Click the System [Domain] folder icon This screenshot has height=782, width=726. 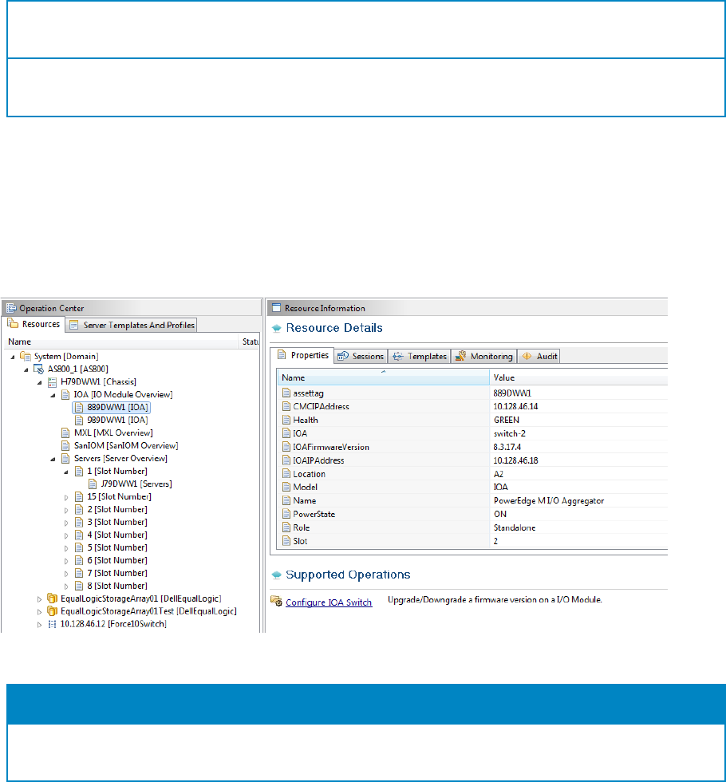coord(26,356)
